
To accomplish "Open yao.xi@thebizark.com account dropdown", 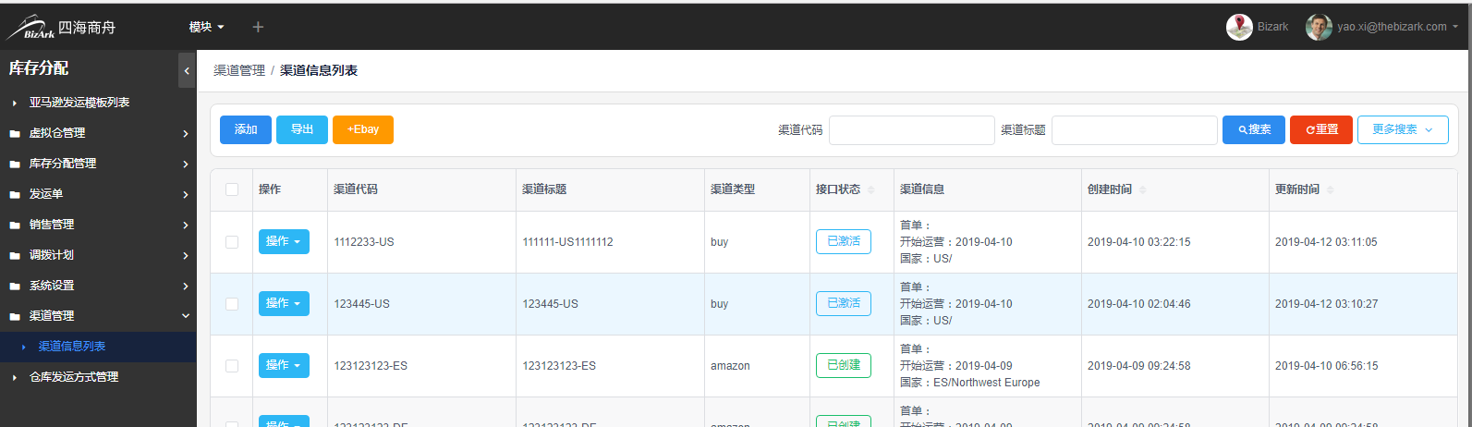I will pos(1397,27).
